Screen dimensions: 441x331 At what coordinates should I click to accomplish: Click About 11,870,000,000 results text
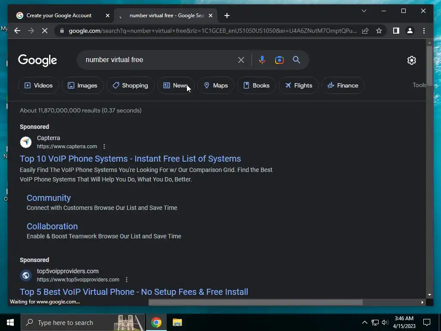81,110
